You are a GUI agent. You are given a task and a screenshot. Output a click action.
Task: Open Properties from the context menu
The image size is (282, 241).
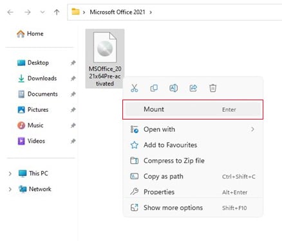[193, 192]
